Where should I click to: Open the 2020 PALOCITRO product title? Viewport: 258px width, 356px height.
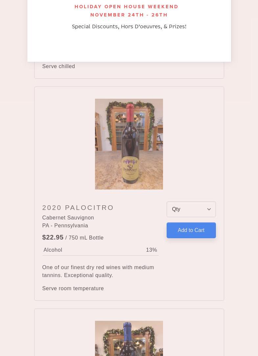[78, 208]
